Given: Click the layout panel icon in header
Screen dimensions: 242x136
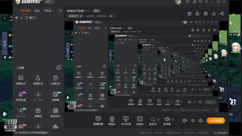Looking at the screenshot, I should [x=206, y=14].
